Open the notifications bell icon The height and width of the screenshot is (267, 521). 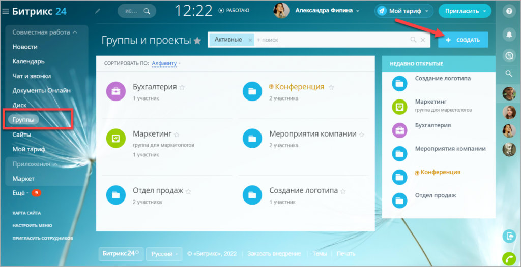click(x=509, y=35)
